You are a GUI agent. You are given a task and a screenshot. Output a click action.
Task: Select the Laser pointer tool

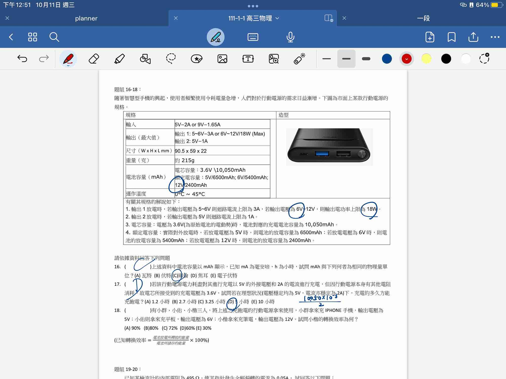299,59
